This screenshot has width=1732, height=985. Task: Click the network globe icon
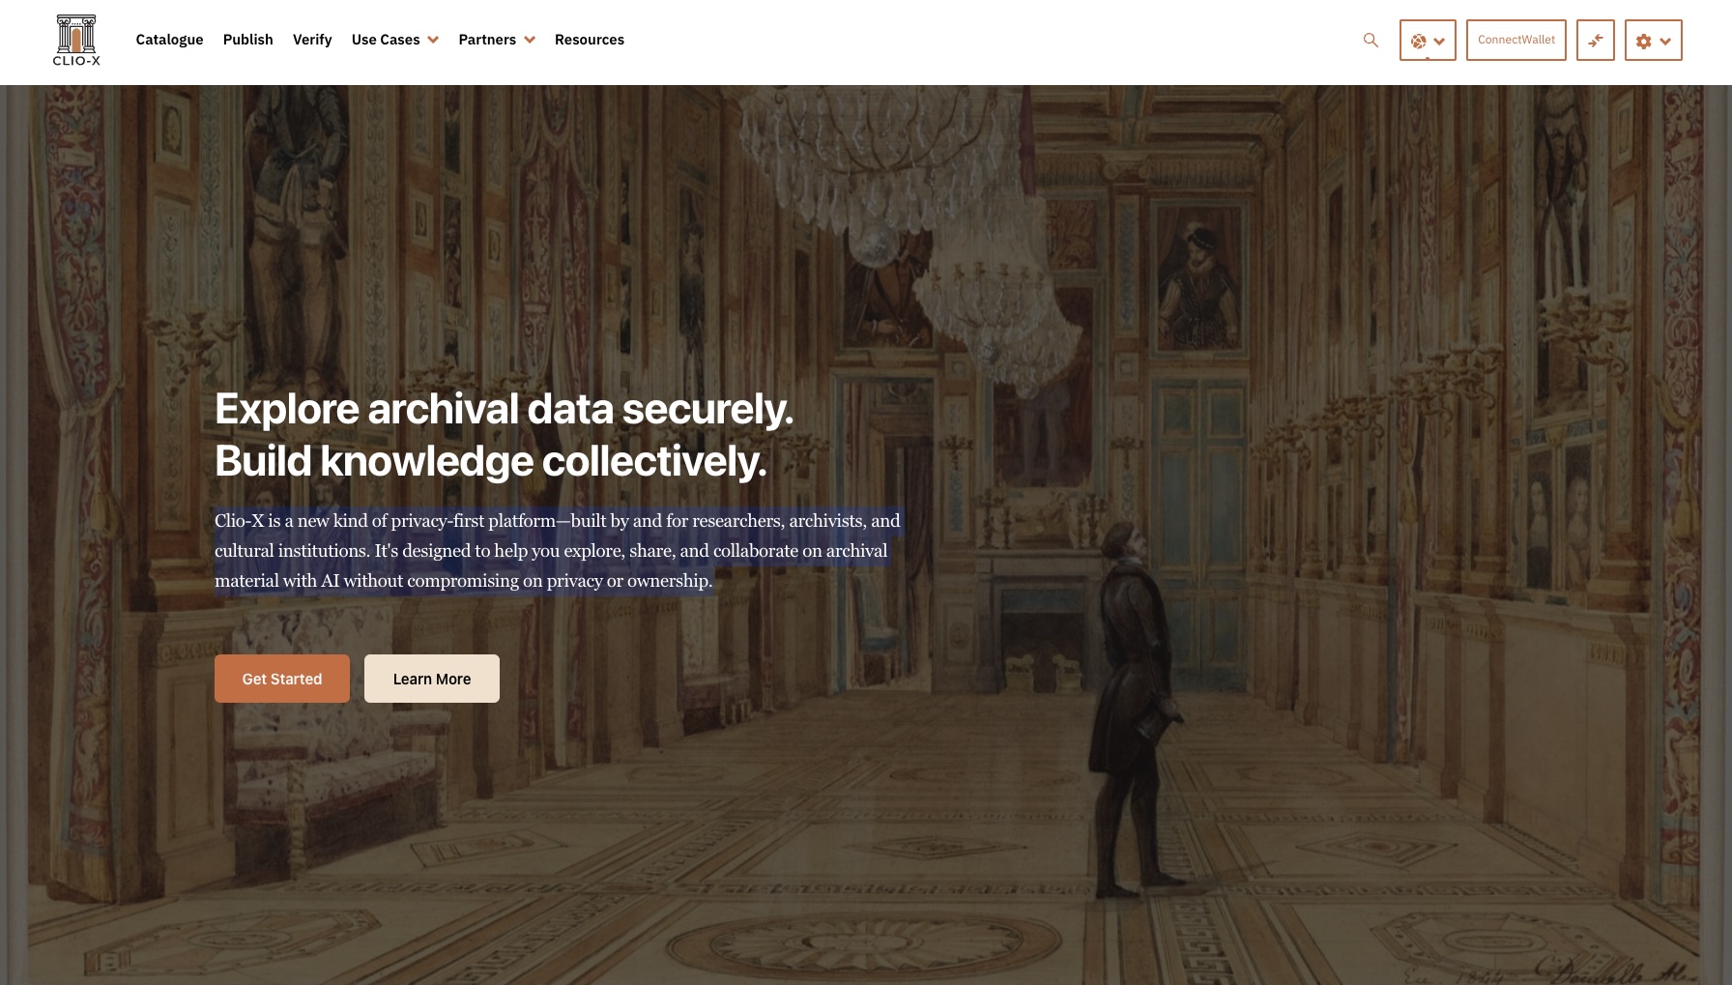click(1418, 42)
